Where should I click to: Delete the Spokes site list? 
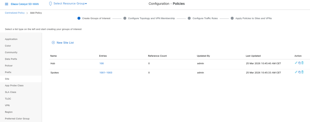[x=302, y=72]
